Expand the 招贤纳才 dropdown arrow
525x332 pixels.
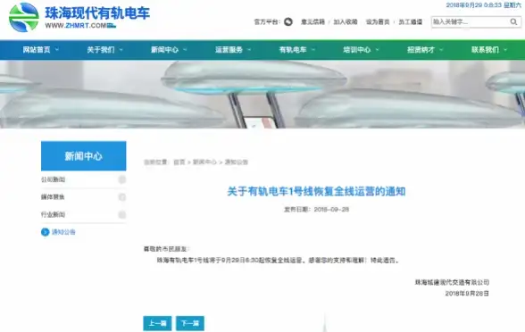point(441,50)
